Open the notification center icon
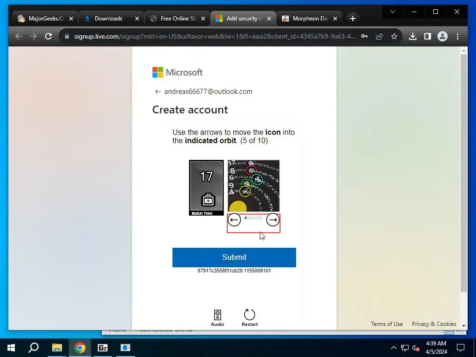 coord(461,348)
